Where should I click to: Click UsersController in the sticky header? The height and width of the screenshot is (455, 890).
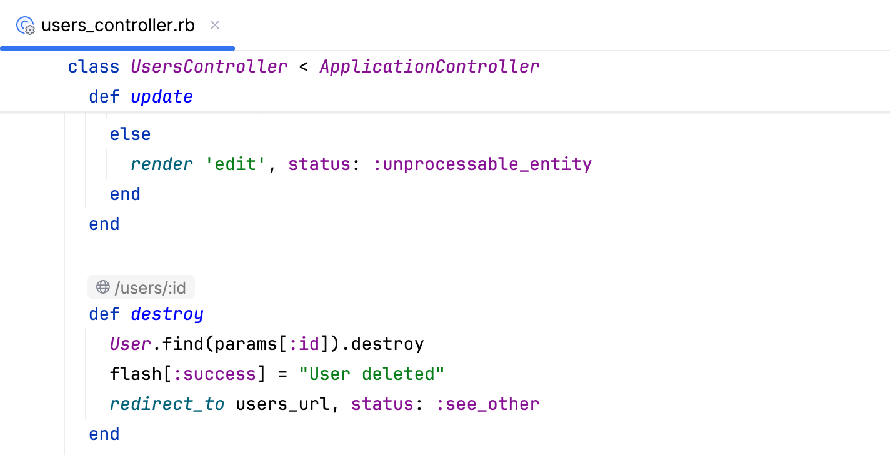point(209,66)
